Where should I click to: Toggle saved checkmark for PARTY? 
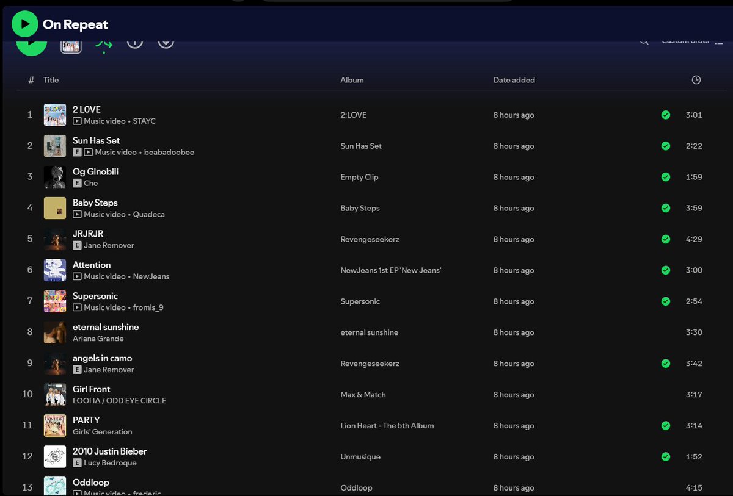click(666, 426)
